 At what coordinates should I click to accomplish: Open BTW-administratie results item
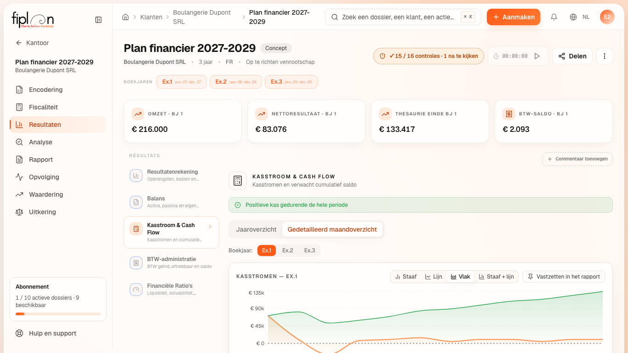171,263
